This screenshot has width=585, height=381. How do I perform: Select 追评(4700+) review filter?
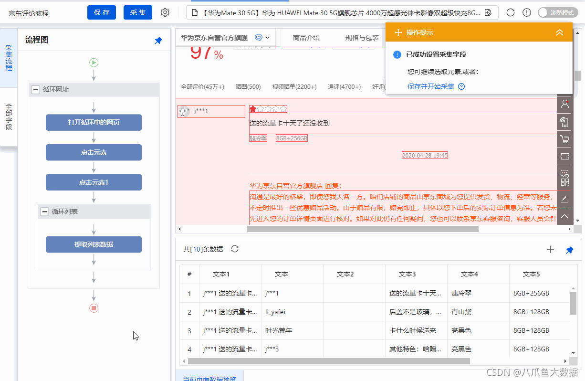345,87
